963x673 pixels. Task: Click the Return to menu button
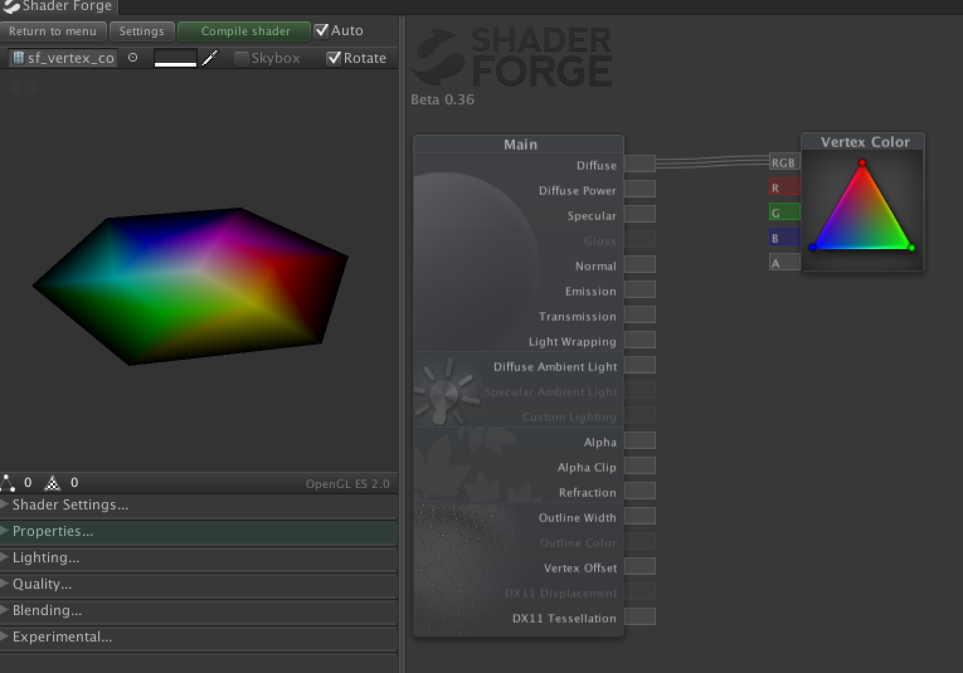pos(53,31)
